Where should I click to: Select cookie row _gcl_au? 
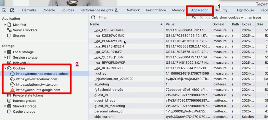pos(178,74)
